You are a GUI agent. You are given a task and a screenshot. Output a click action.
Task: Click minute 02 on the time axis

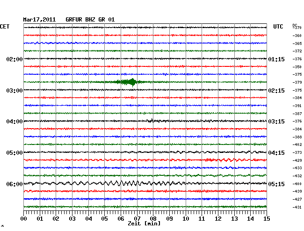56,219
